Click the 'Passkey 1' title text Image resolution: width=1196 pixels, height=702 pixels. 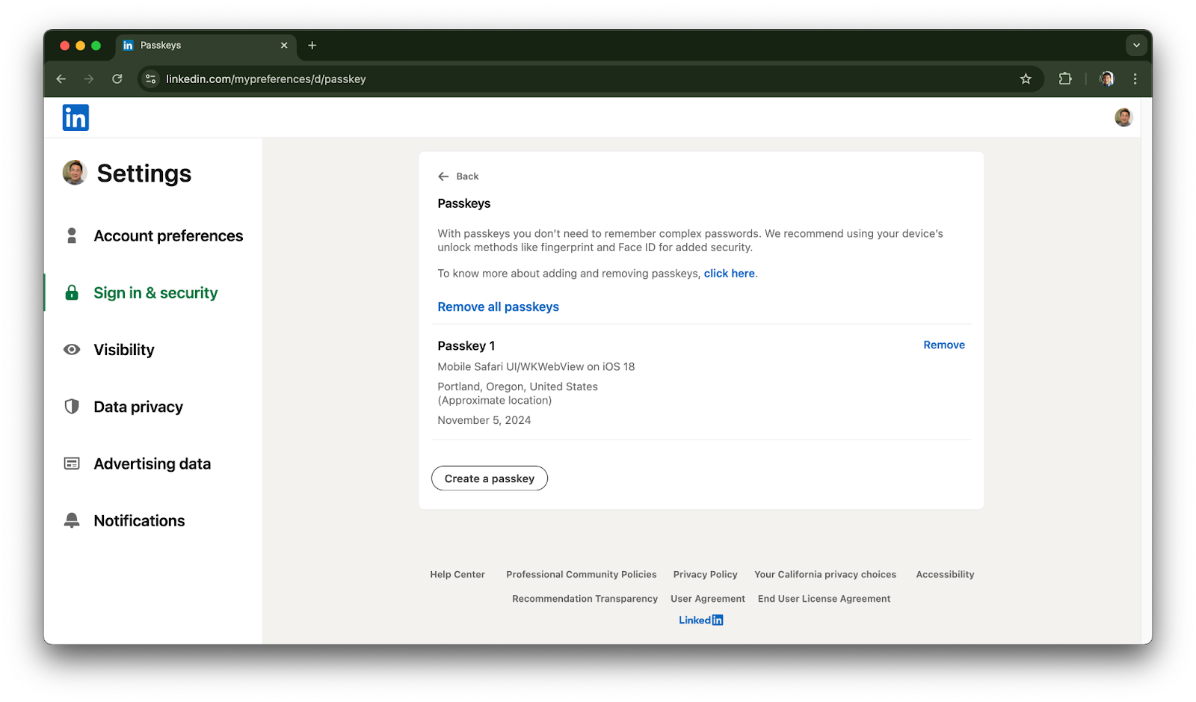tap(466, 345)
